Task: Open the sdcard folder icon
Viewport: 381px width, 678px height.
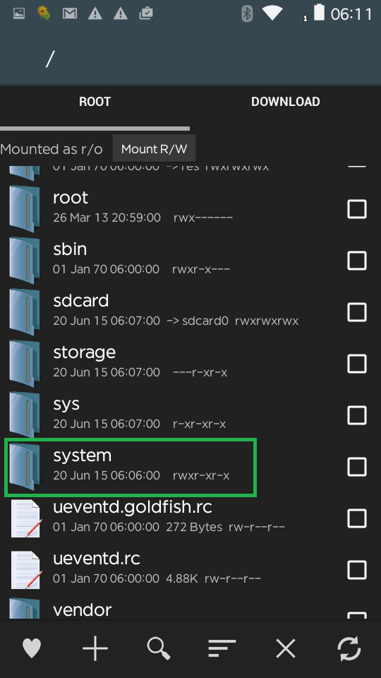Action: point(25,311)
